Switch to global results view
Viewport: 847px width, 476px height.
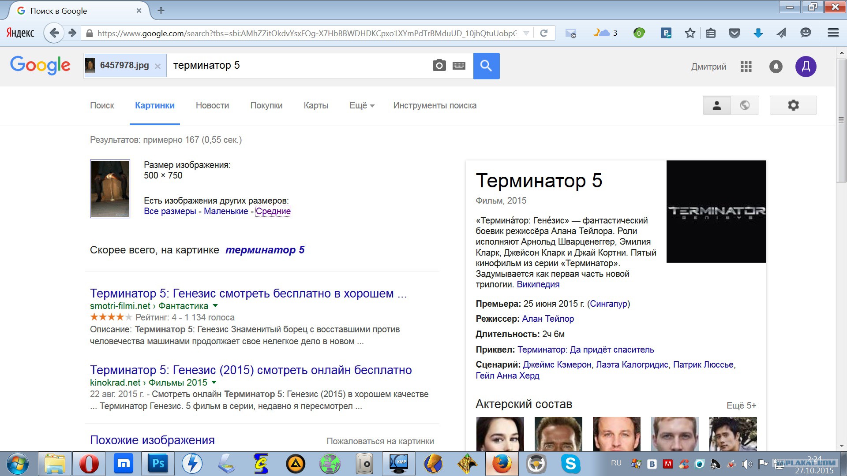pos(745,105)
